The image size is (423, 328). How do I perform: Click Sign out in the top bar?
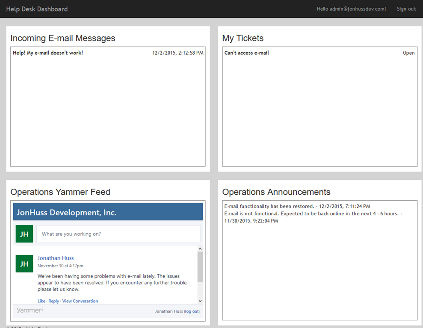(406, 9)
